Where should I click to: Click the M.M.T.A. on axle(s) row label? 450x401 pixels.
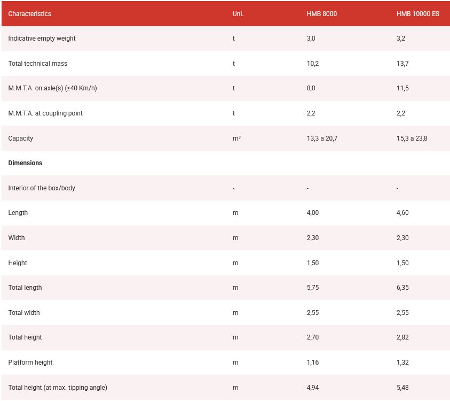pyautogui.click(x=52, y=88)
